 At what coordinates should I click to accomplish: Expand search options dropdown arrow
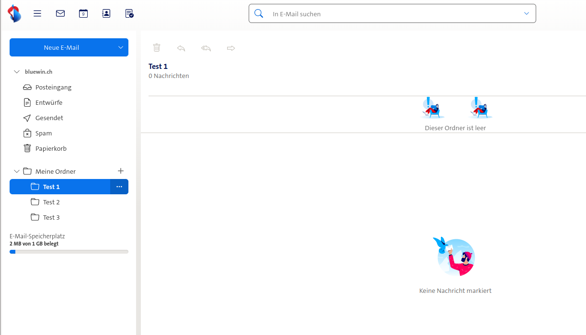click(x=527, y=13)
